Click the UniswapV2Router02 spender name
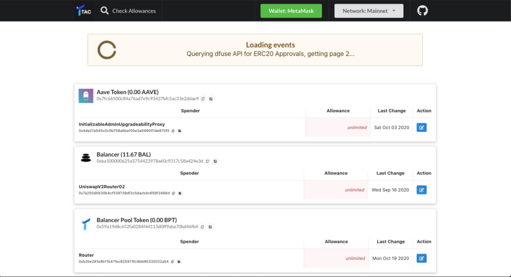Screen dimensions: 511x277 pos(102,187)
